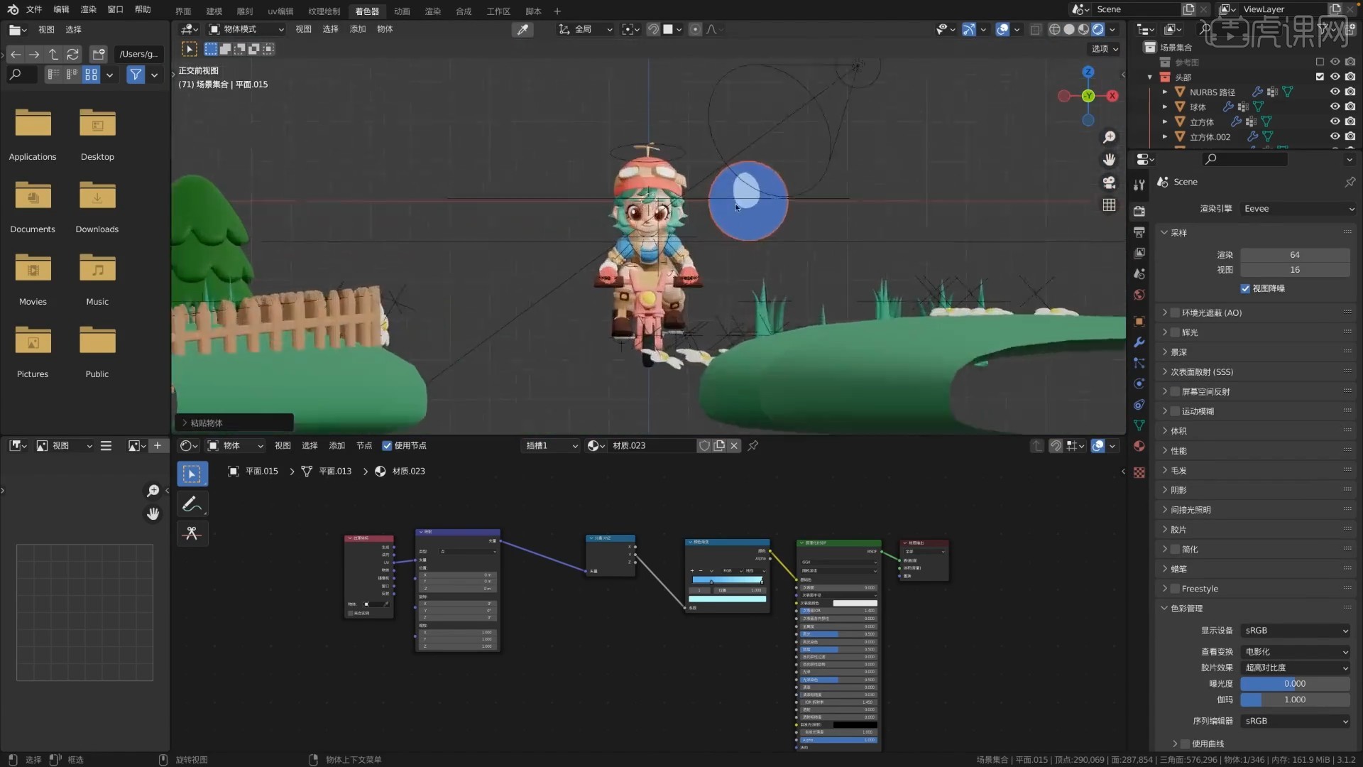Switch to solid viewport shading
This screenshot has height=767, width=1363.
pos(1069,29)
